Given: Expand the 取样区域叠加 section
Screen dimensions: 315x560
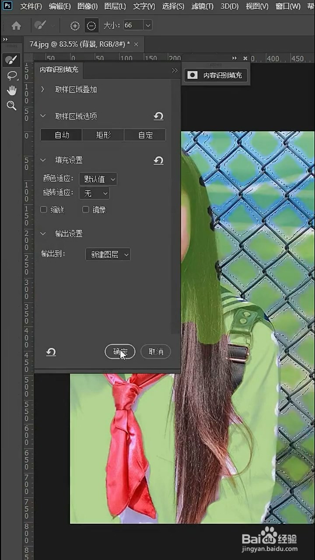Looking at the screenshot, I should pos(43,89).
